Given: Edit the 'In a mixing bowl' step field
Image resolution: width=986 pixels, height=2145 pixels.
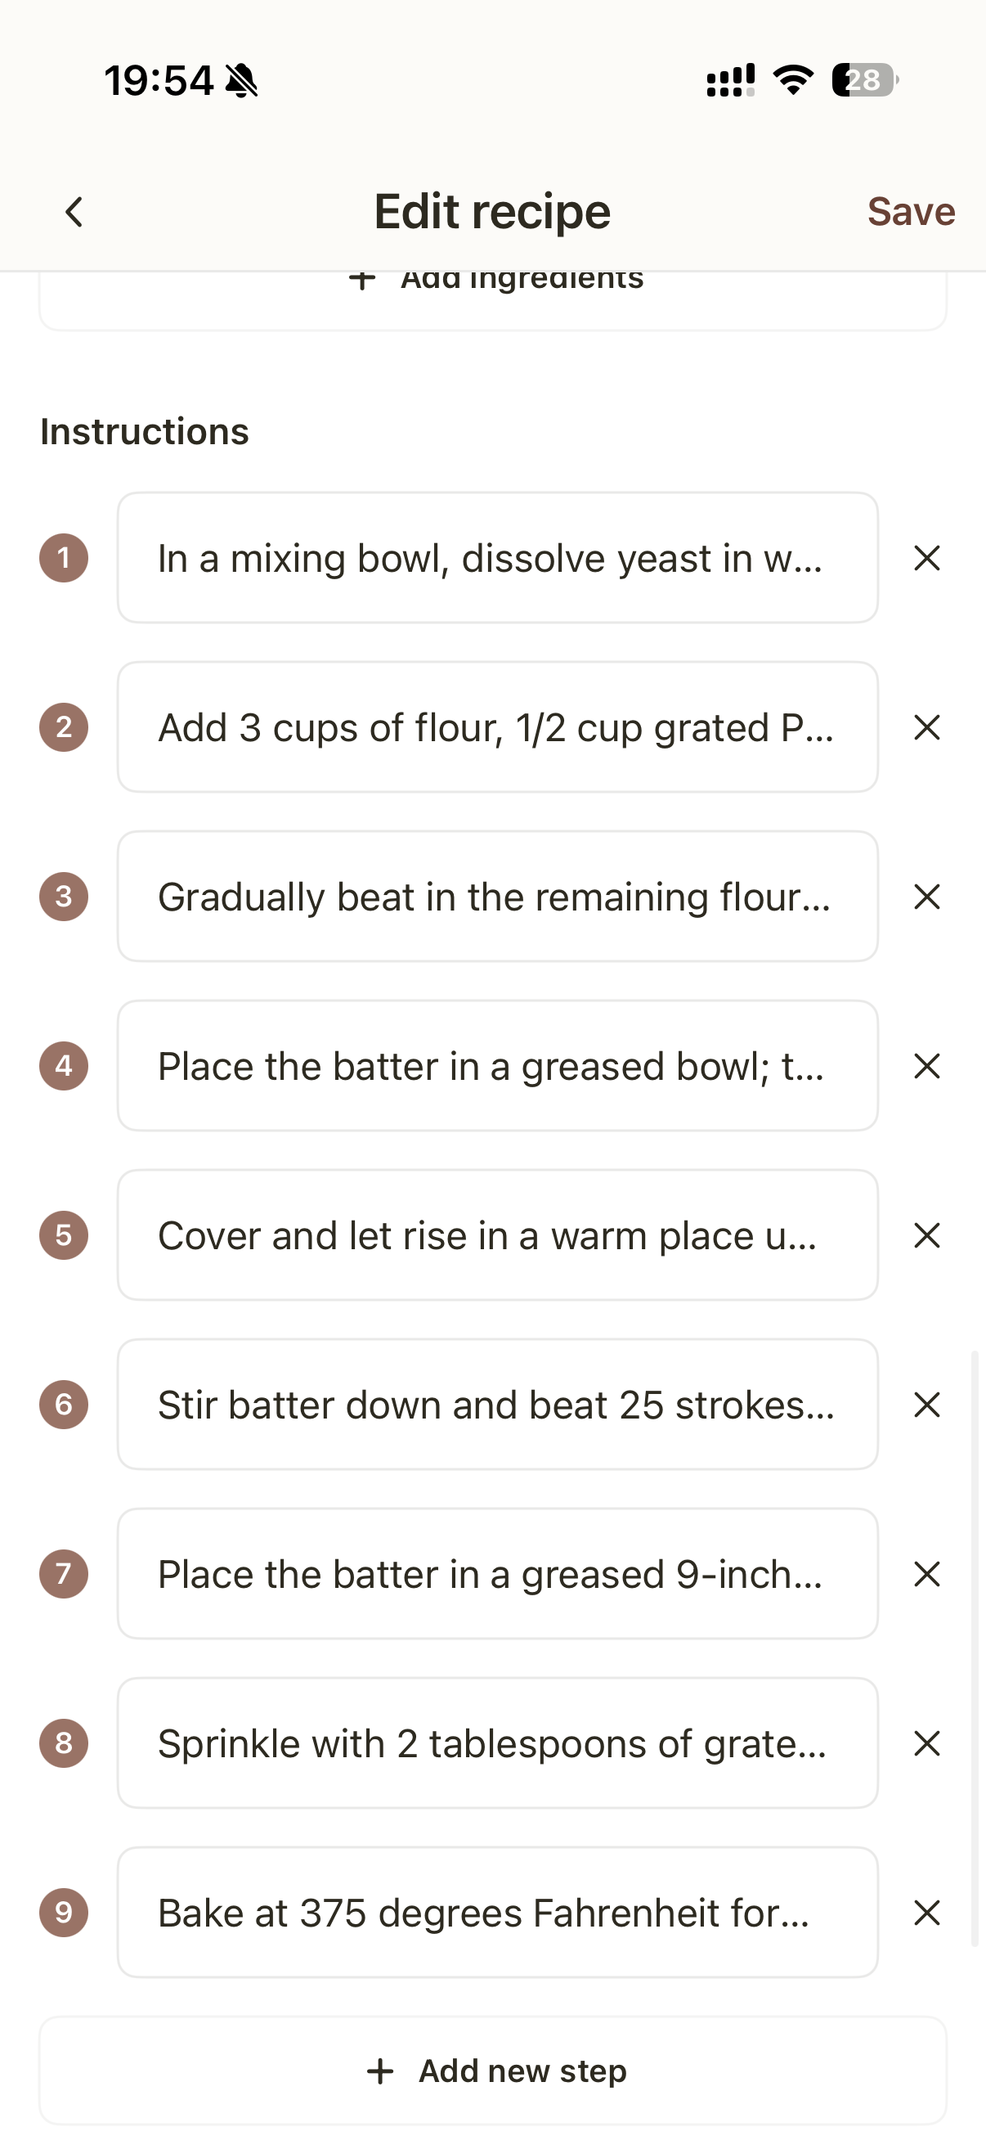Looking at the screenshot, I should pos(497,558).
